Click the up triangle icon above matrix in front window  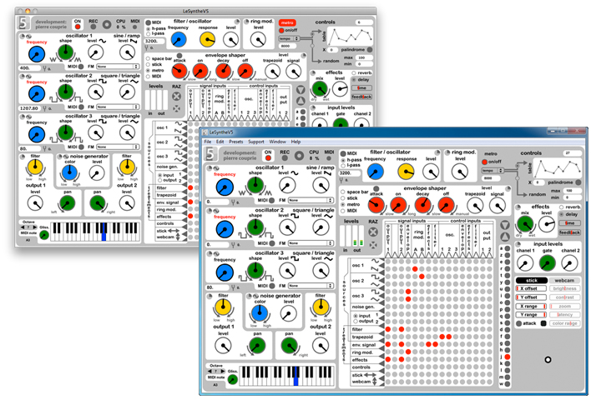(x=505, y=237)
